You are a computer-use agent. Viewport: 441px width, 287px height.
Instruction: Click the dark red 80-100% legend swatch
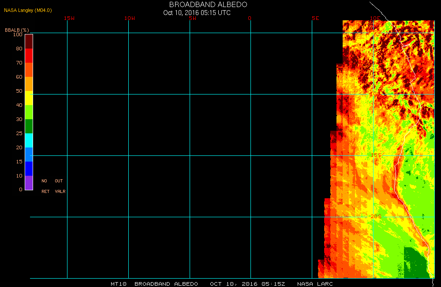tap(29, 41)
